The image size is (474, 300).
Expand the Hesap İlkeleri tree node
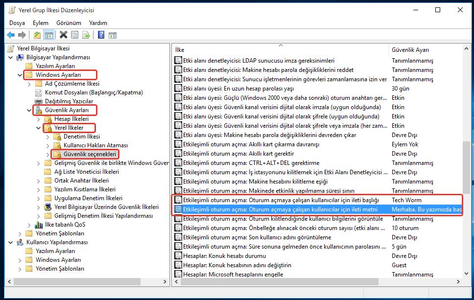coord(38,119)
